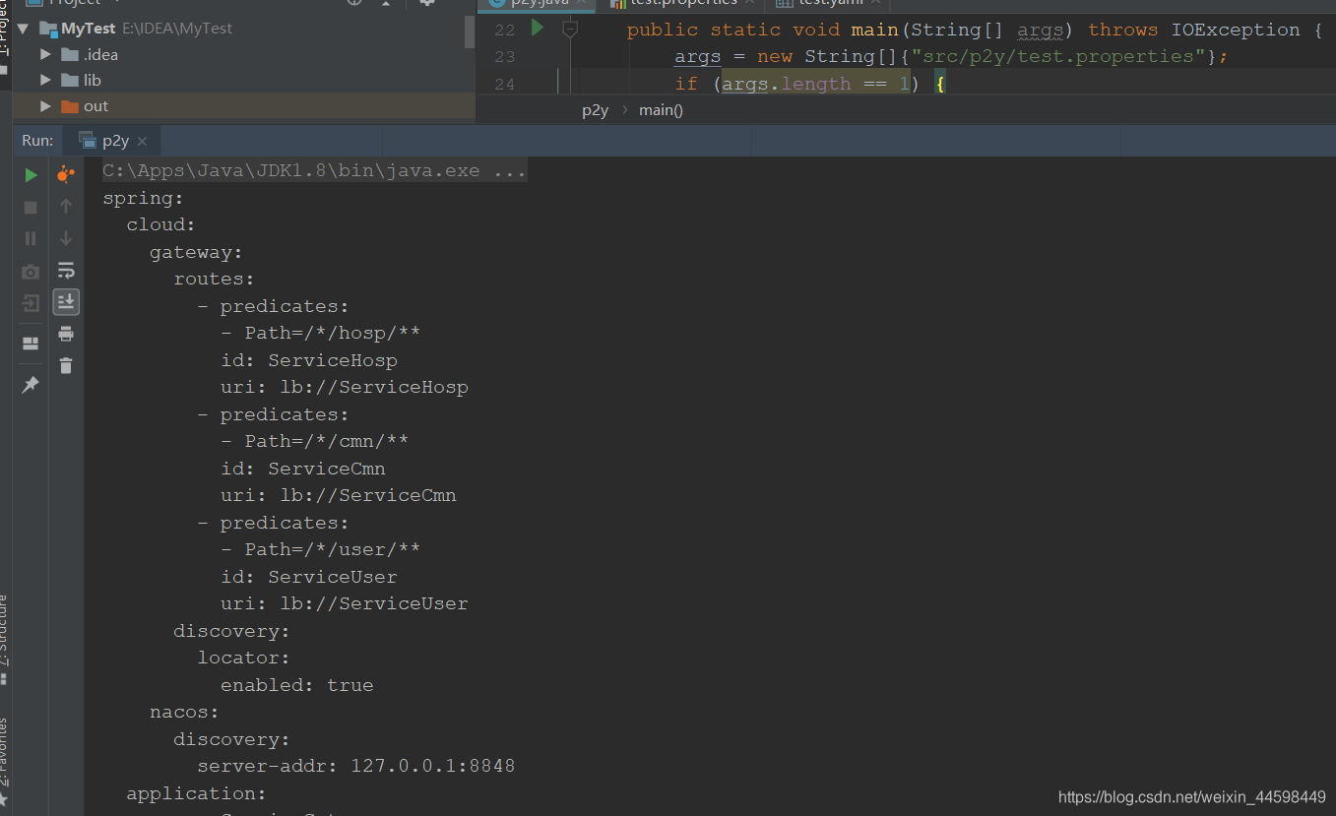Click the 'gateway:' console line
1336x816 pixels.
(196, 252)
